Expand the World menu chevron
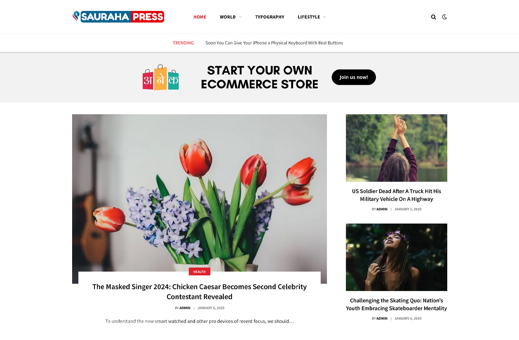The height and width of the screenshot is (340, 519). click(240, 17)
